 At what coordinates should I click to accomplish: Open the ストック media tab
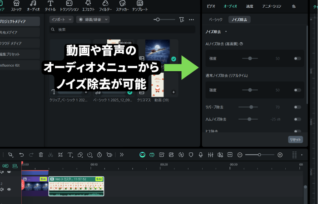(x=16, y=5)
